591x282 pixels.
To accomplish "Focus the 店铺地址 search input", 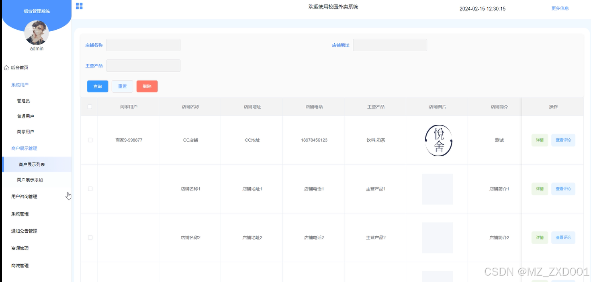I will tap(390, 45).
